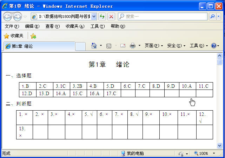Open the 帮助(H) menu
The image size is (225, 158).
point(118,26)
